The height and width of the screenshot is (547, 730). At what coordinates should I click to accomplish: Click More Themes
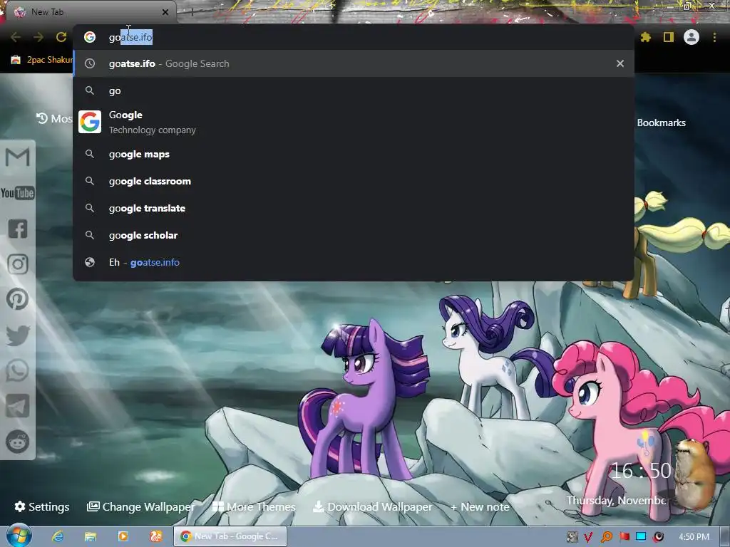[254, 506]
